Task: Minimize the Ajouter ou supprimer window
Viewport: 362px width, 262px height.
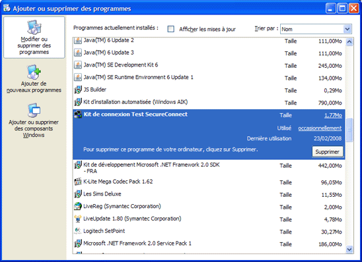Action: 330,9
